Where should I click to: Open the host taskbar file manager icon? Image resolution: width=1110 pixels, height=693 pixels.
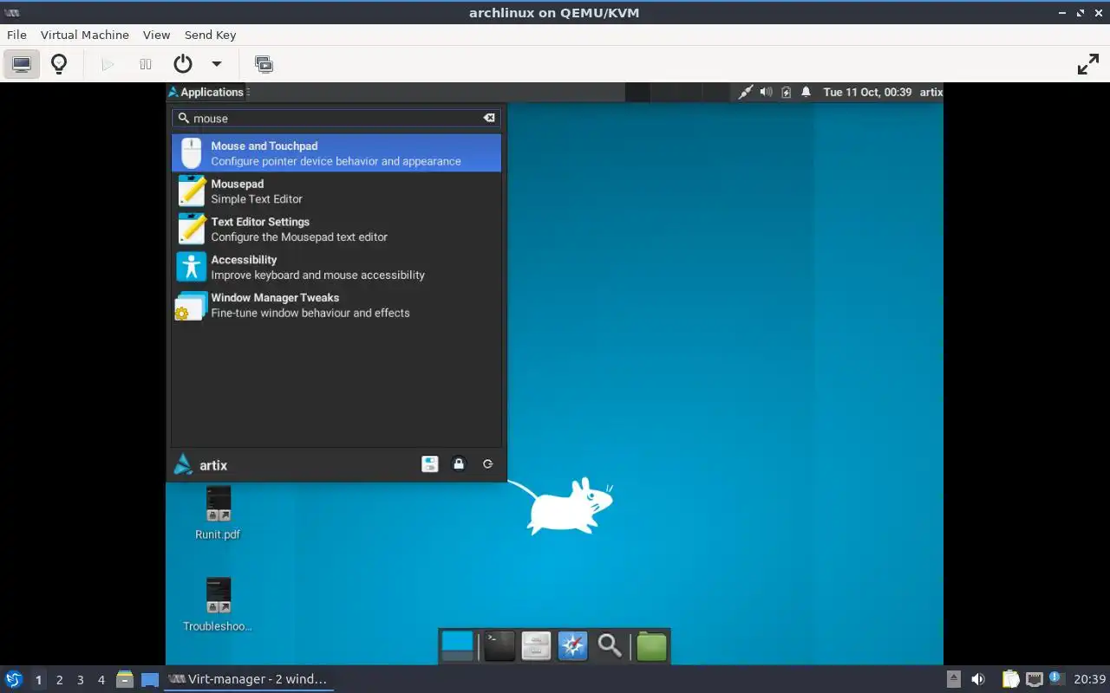(x=125, y=679)
